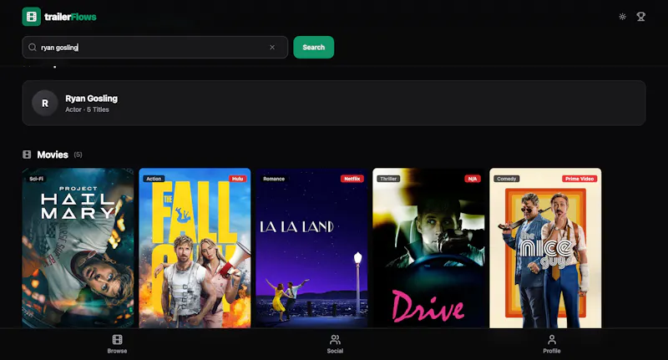
Task: Click the Actor · 5 Titles subtitle
Action: tap(87, 109)
